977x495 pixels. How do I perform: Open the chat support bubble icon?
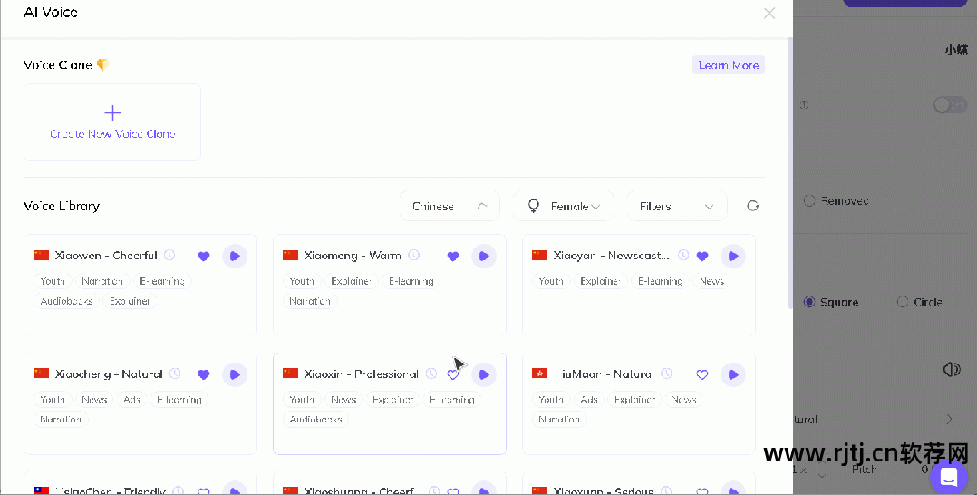tap(948, 477)
